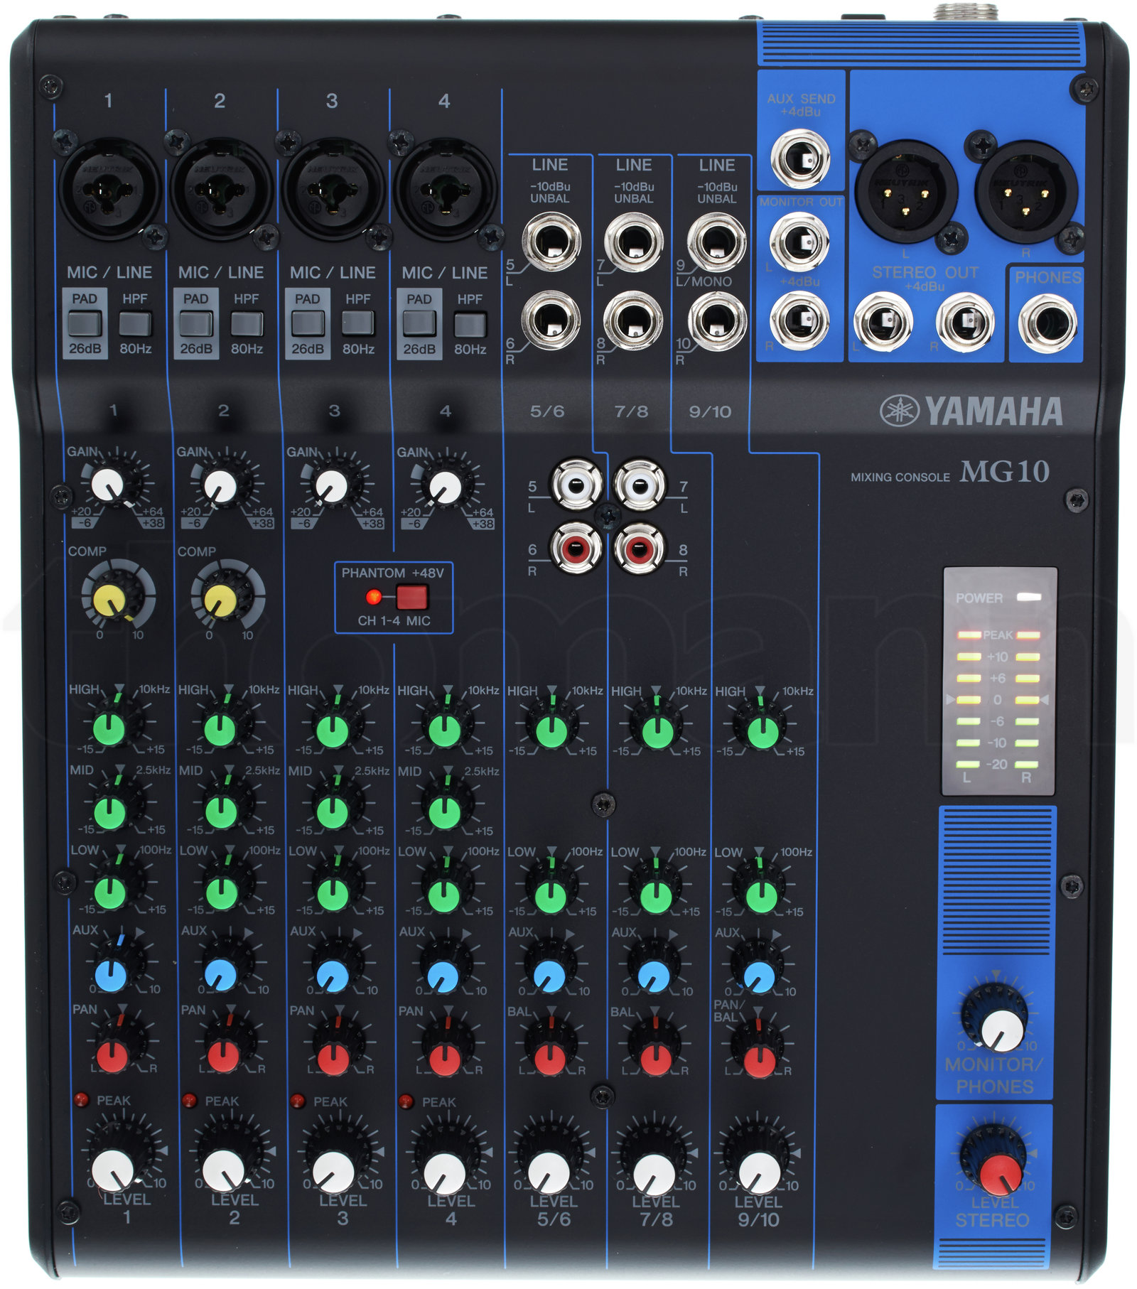Enable the channel 4 HPF 80Hz switch
This screenshot has height=1289, width=1137.
pos(470,324)
